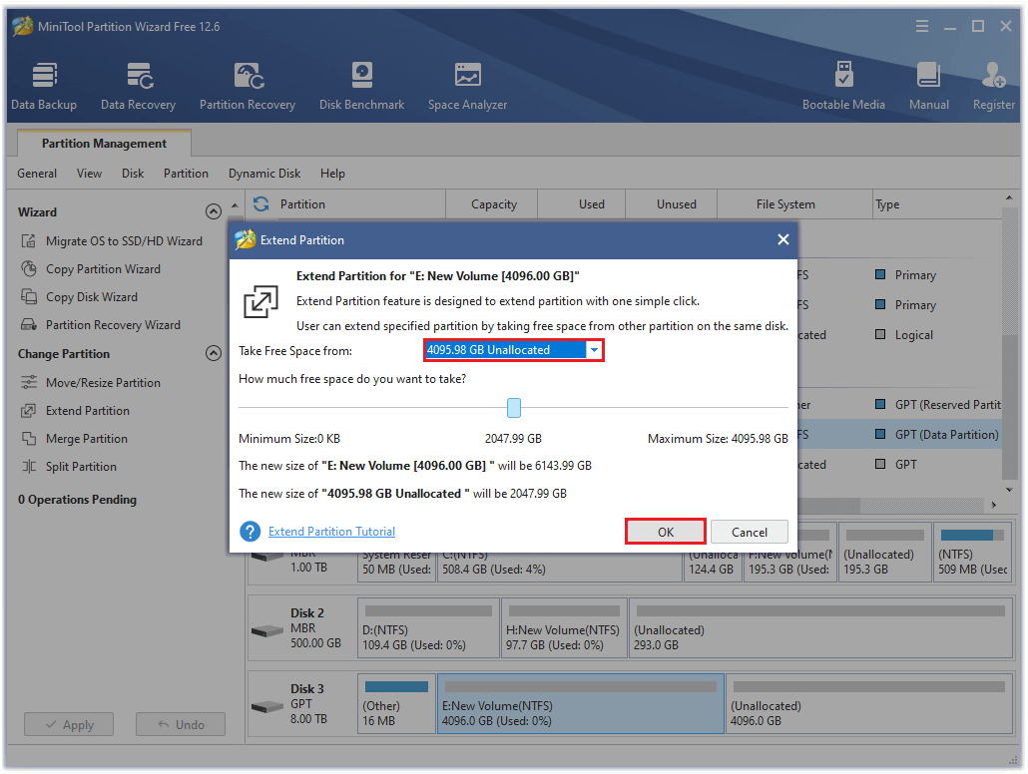This screenshot has height=774, width=1028.
Task: Select Copy Disk Wizard entry
Action: click(x=92, y=297)
